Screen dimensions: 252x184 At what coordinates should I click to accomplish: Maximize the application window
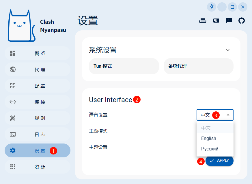[x=232, y=7]
